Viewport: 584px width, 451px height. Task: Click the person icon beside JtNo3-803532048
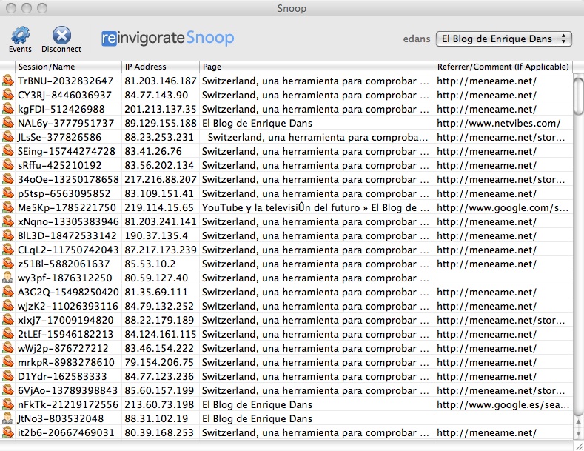tap(8, 418)
